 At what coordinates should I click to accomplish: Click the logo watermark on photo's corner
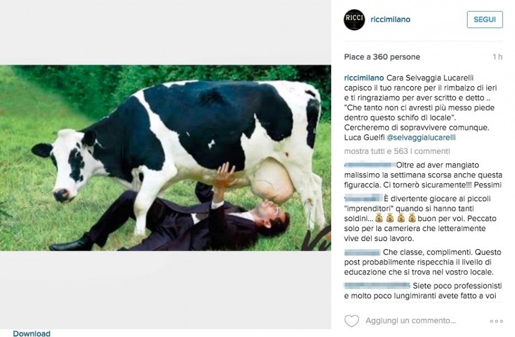click(x=317, y=239)
